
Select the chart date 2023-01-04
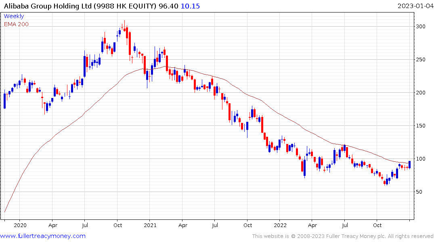(415, 6)
